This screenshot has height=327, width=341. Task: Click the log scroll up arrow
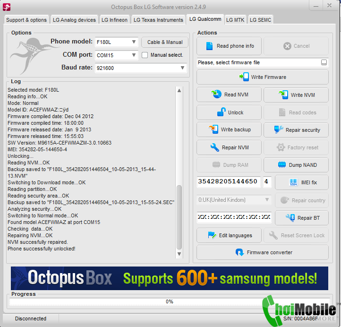point(179,91)
